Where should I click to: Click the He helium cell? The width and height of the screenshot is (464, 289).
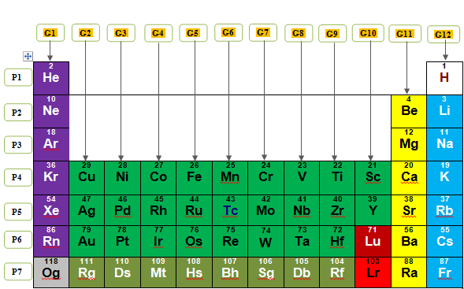[51, 79]
